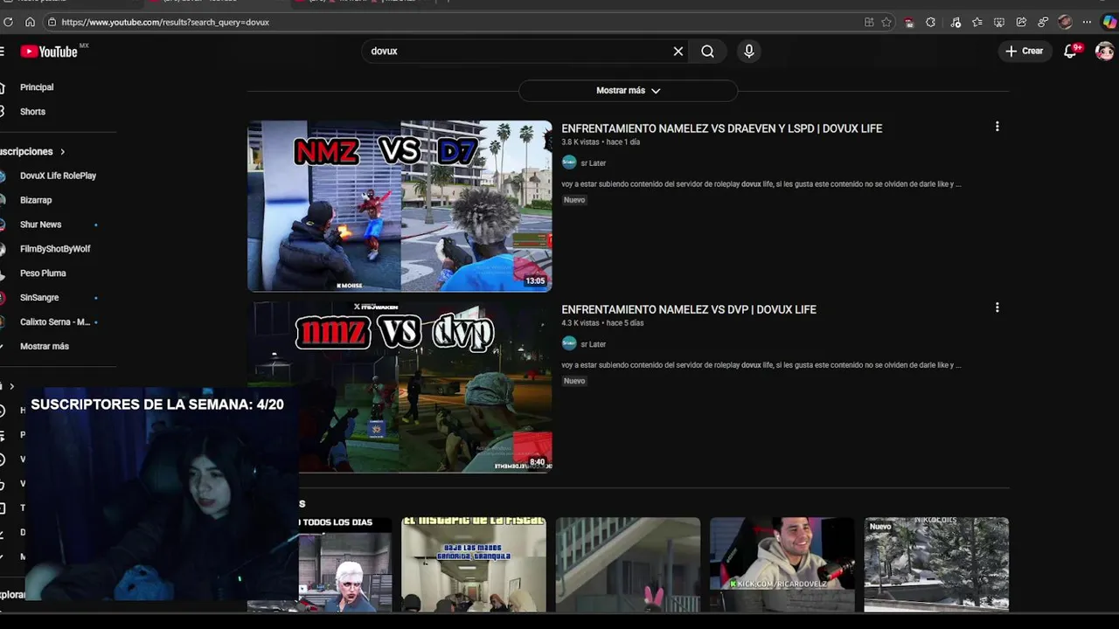1119x629 pixels.
Task: Click the 8:40 duration badge
Action: (x=537, y=462)
